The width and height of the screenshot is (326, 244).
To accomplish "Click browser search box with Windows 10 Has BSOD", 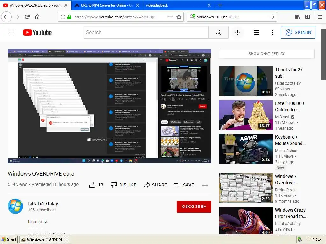I will (232, 17).
